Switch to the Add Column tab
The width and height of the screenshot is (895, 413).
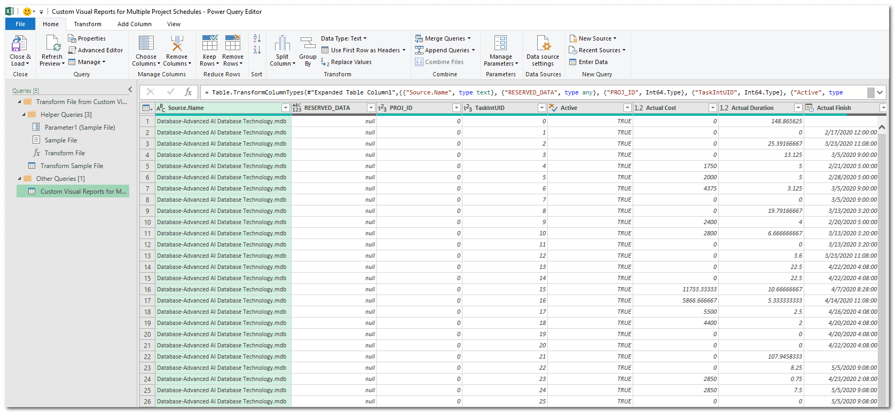(x=135, y=24)
